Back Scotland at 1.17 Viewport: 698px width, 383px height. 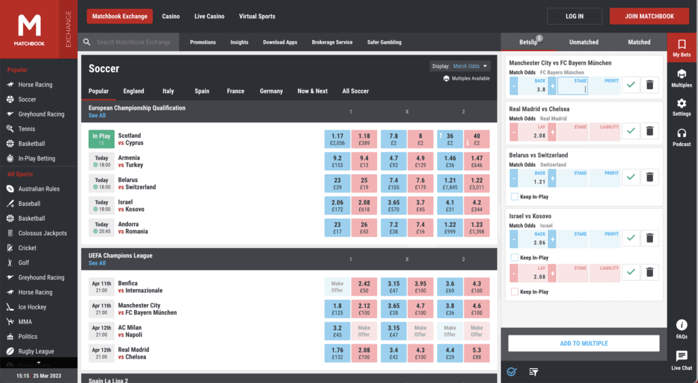pos(337,139)
